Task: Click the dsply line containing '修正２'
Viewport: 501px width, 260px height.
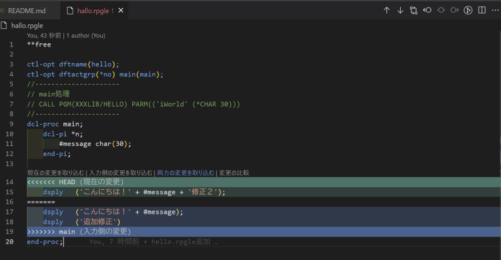Action: 134,192
